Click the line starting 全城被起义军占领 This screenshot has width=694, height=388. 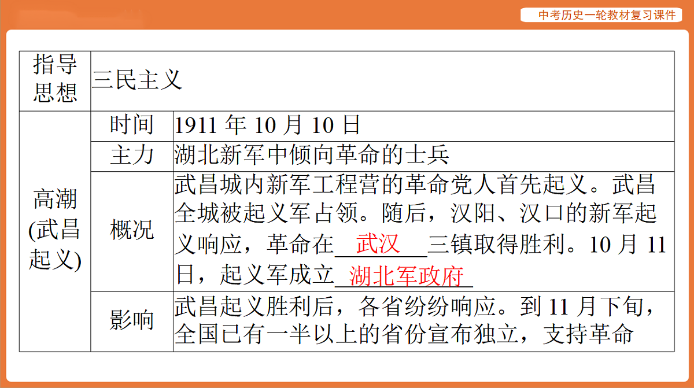tap(416, 215)
